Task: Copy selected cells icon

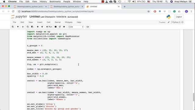Action: pyautogui.click(x=28, y=27)
